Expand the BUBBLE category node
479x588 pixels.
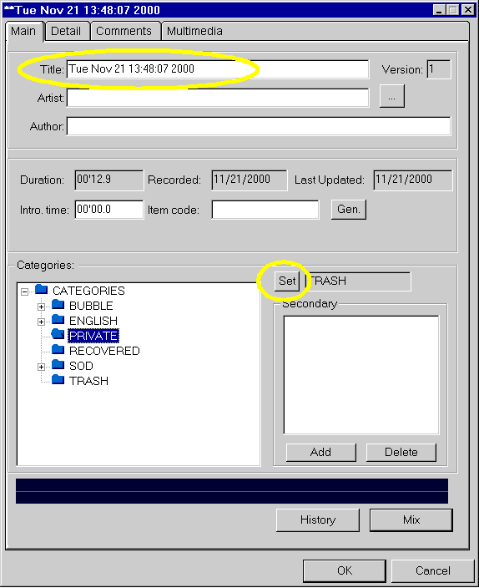coord(41,307)
